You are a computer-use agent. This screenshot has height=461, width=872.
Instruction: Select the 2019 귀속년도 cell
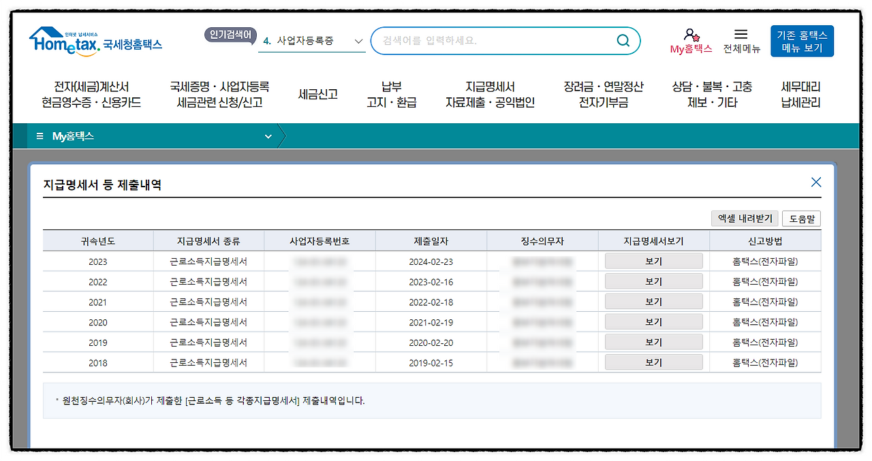point(97,343)
